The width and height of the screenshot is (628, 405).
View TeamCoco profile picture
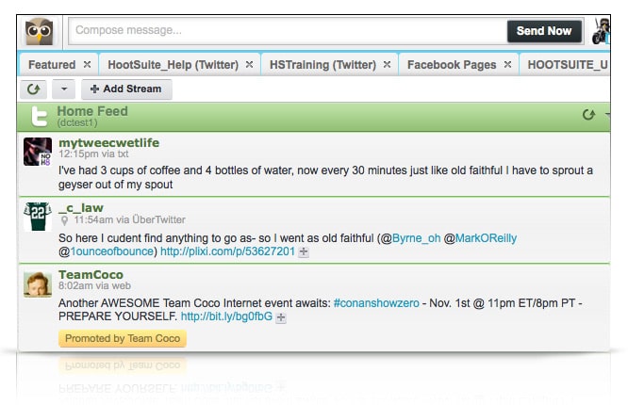[38, 284]
